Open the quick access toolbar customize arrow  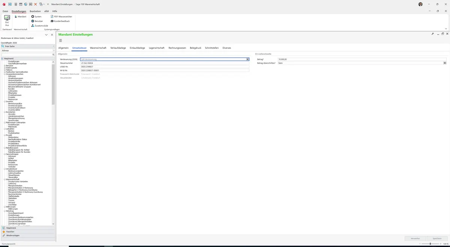pos(48,4)
